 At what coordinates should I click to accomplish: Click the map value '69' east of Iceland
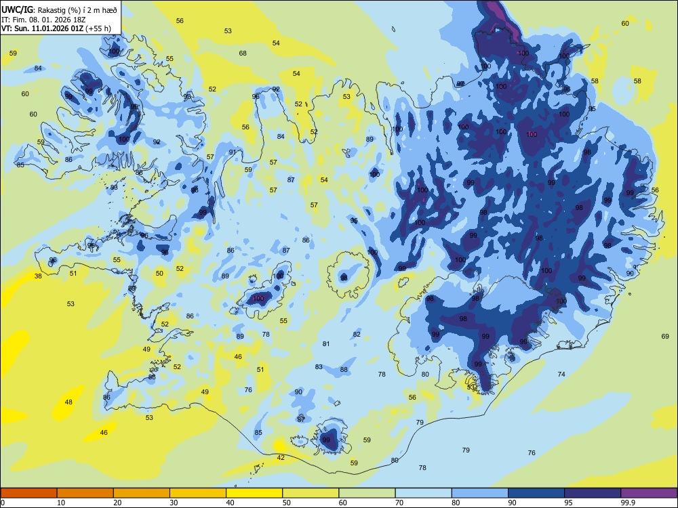click(665, 337)
